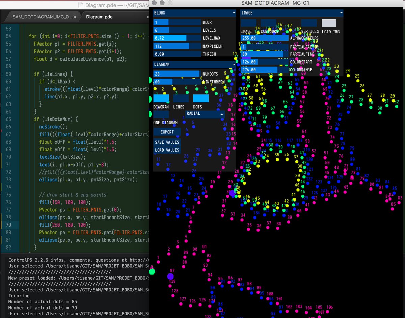Adjust the PARTIALFINE slider showing 89

[265, 54]
